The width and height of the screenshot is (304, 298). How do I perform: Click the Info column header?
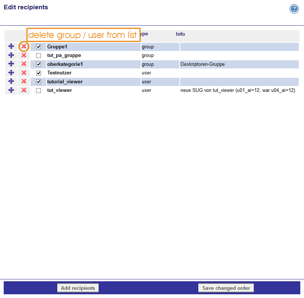point(180,34)
